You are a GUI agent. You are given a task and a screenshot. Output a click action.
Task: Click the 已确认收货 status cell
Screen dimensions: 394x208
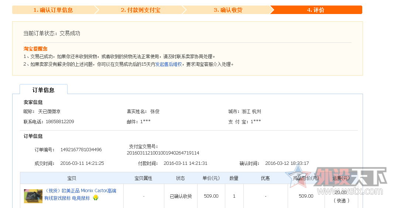(x=181, y=196)
